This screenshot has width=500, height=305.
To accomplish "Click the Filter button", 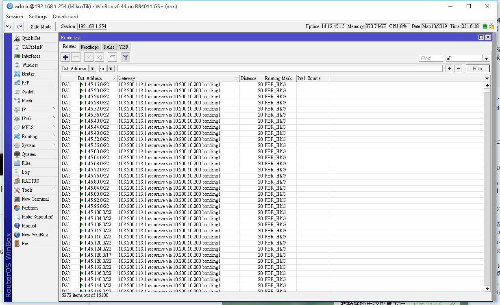I will click(477, 69).
